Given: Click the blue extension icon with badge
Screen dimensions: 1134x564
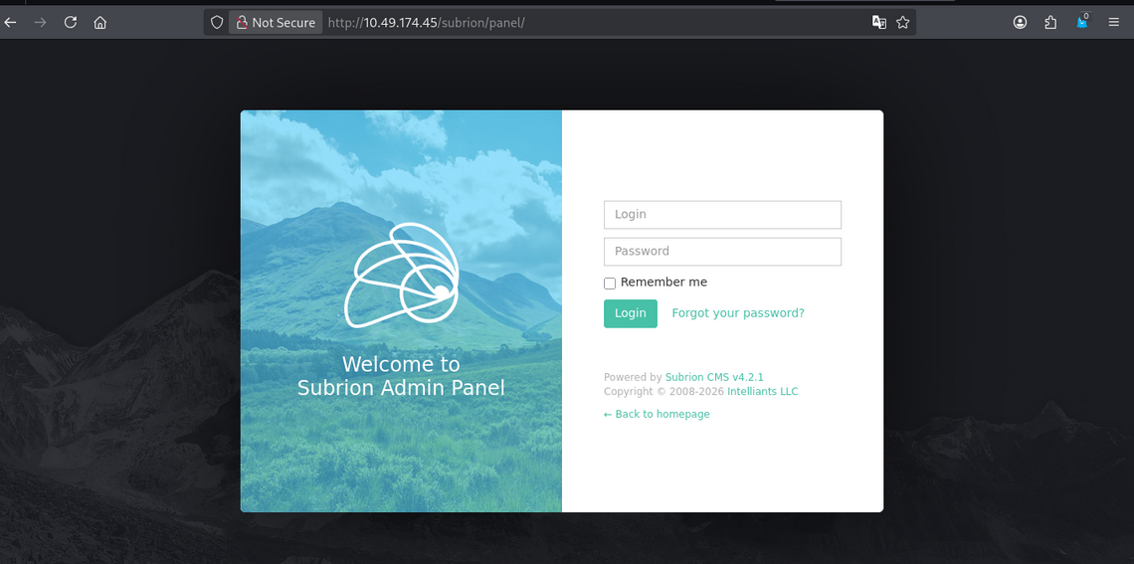Looking at the screenshot, I should point(1082,22).
